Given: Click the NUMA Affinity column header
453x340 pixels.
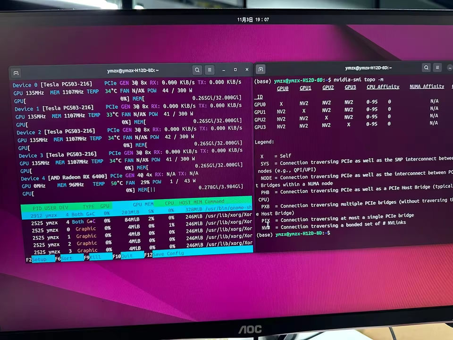Looking at the screenshot, I should pos(427,86).
